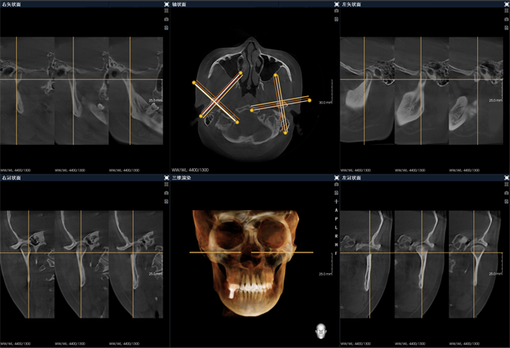This screenshot has width=510, height=348.
Task: Open layout grid in right sagittal panel
Action: tap(167, 10)
